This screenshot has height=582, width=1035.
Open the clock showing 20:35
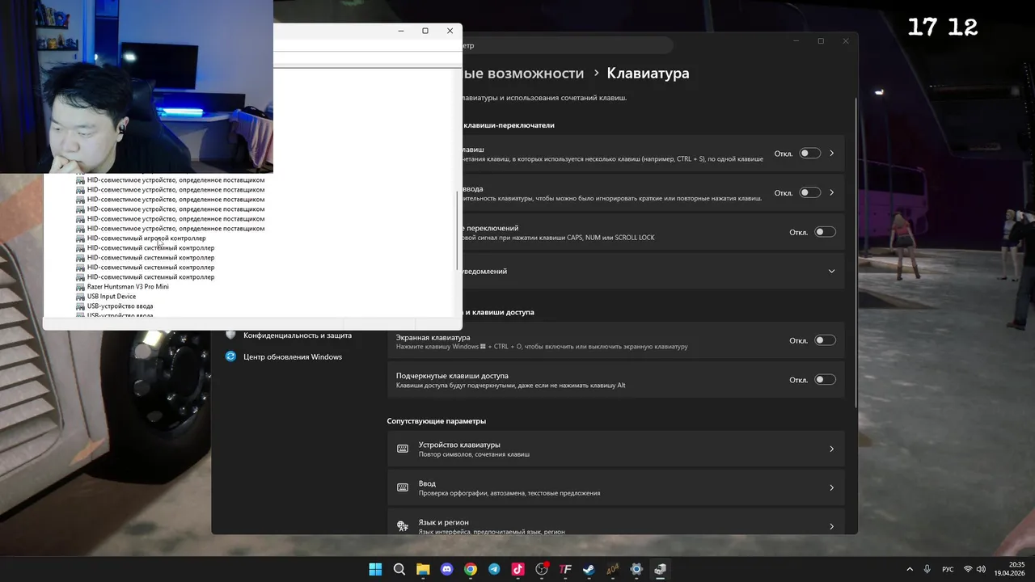1010,569
